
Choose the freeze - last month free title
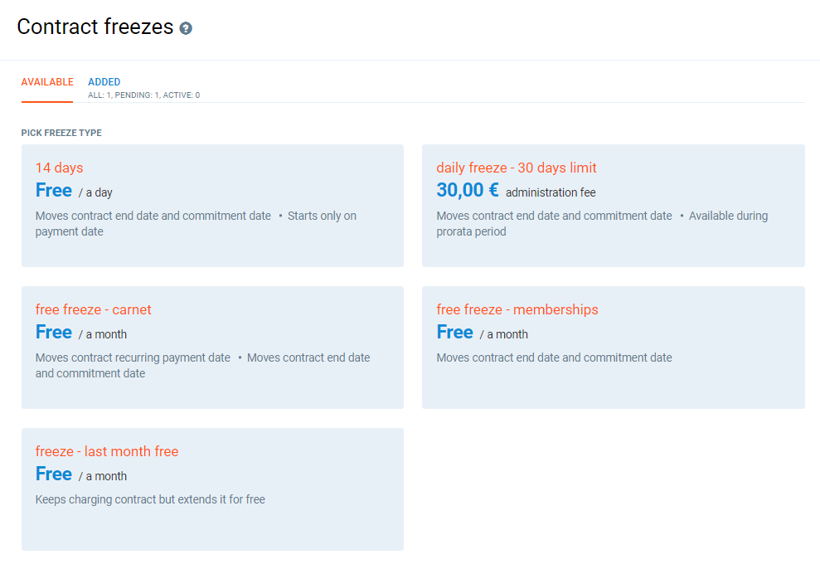coord(107,451)
